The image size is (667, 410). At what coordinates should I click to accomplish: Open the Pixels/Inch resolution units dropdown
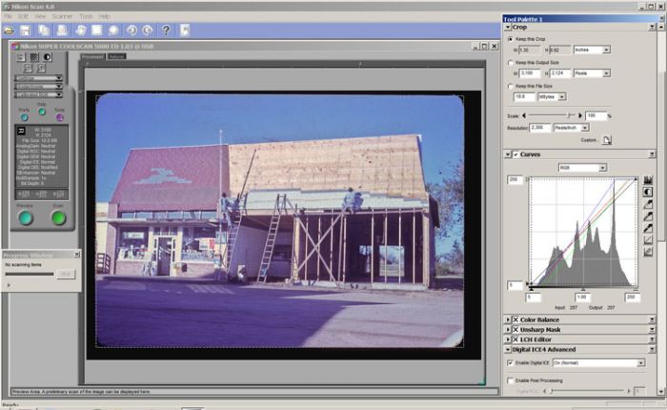[571, 128]
